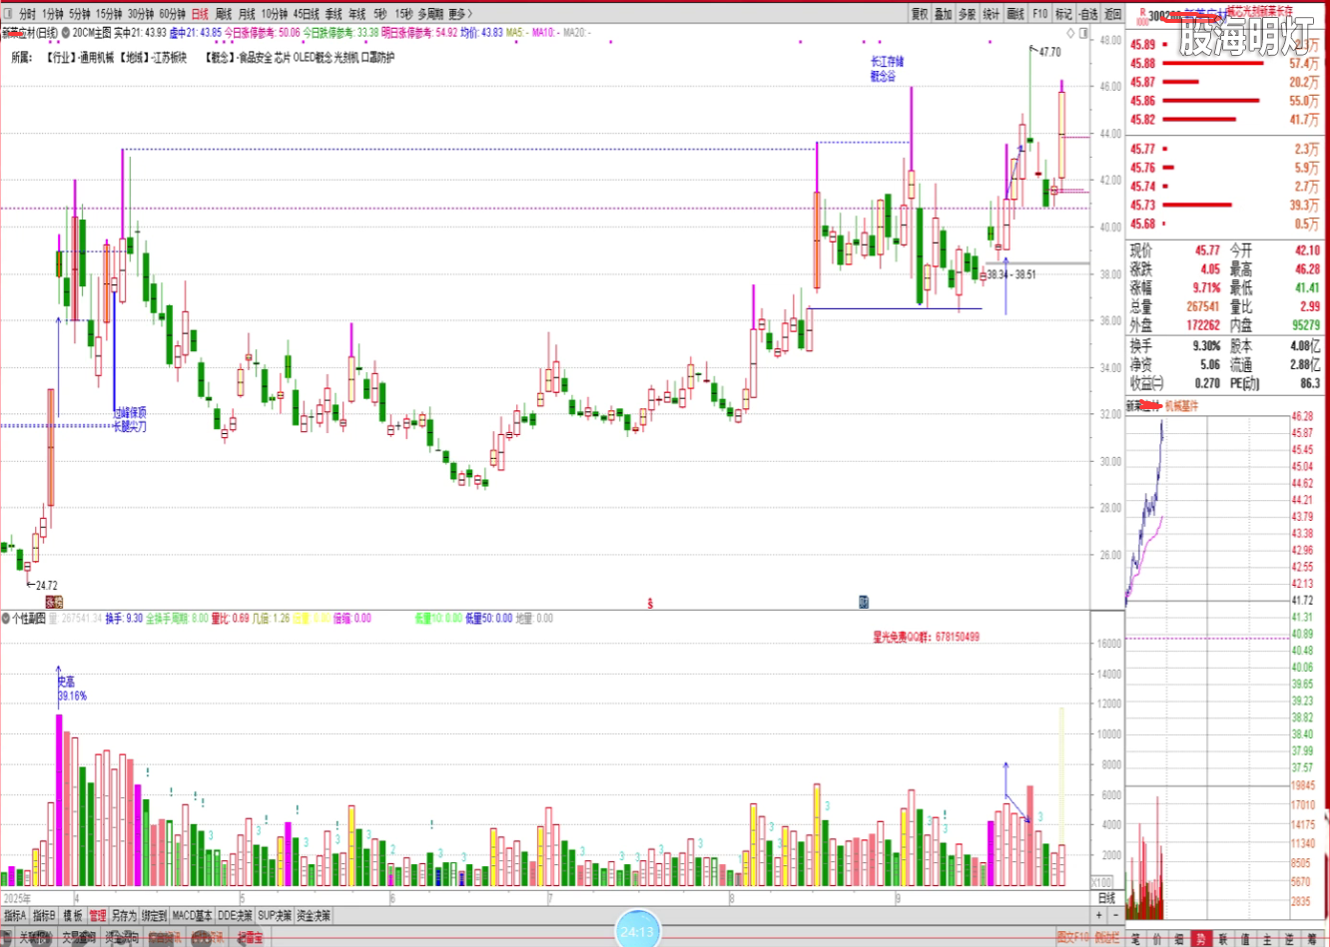This screenshot has width=1330, height=947.
Task: Click the 返回 back button
Action: pos(1113,14)
